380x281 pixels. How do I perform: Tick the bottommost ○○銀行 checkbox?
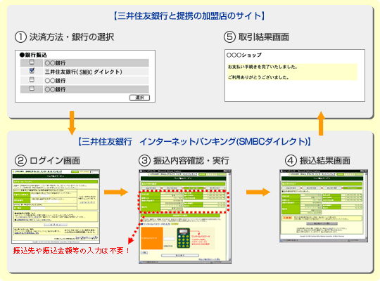(32, 89)
